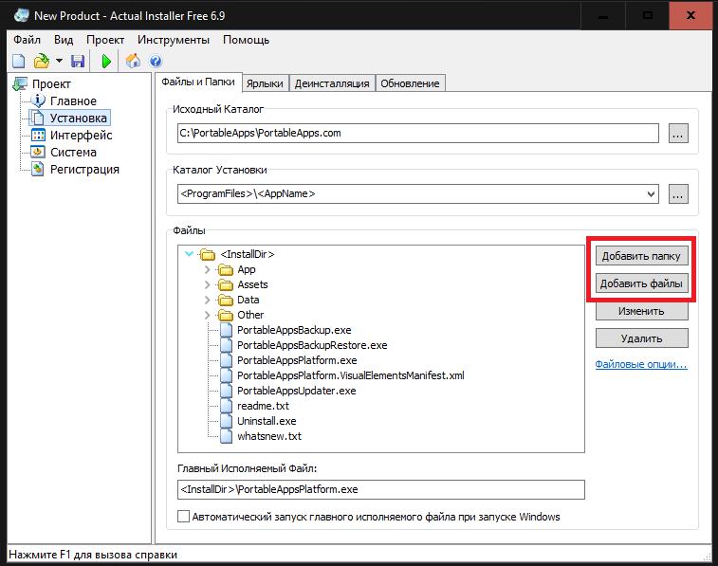This screenshot has width=718, height=566.
Task: Select Установка in the project tree
Action: pyautogui.click(x=79, y=119)
